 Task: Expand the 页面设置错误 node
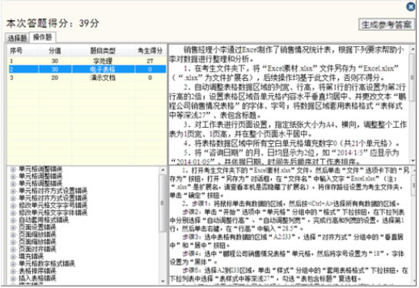coord(13,228)
